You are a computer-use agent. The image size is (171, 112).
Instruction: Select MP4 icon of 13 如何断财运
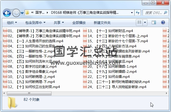pos(85,31)
